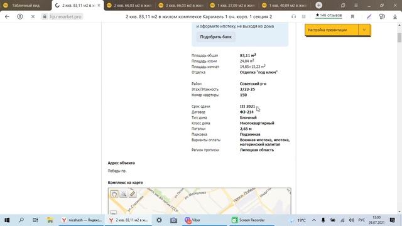Viewport: 402px width, 226px height.
Task: Click the tab groups icon in title bar
Action: [x=343, y=5]
